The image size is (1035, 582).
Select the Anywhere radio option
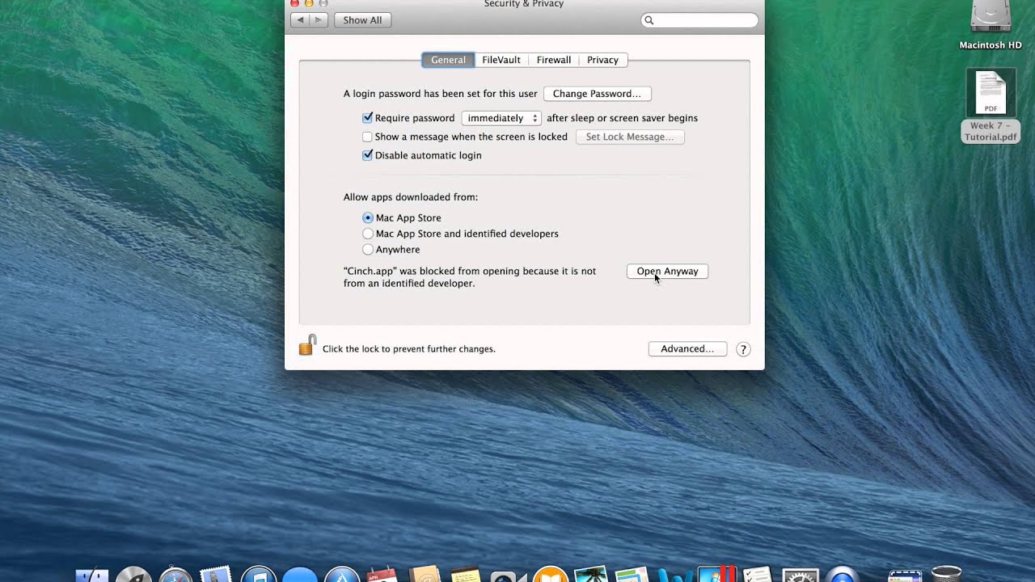click(368, 250)
